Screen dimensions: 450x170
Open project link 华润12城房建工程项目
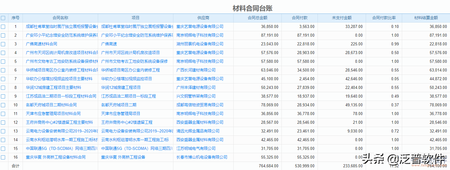121,88
